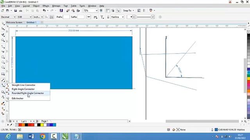Open the Bitmaps menu
This screenshot has height=140, width=250.
click(x=56, y=6)
